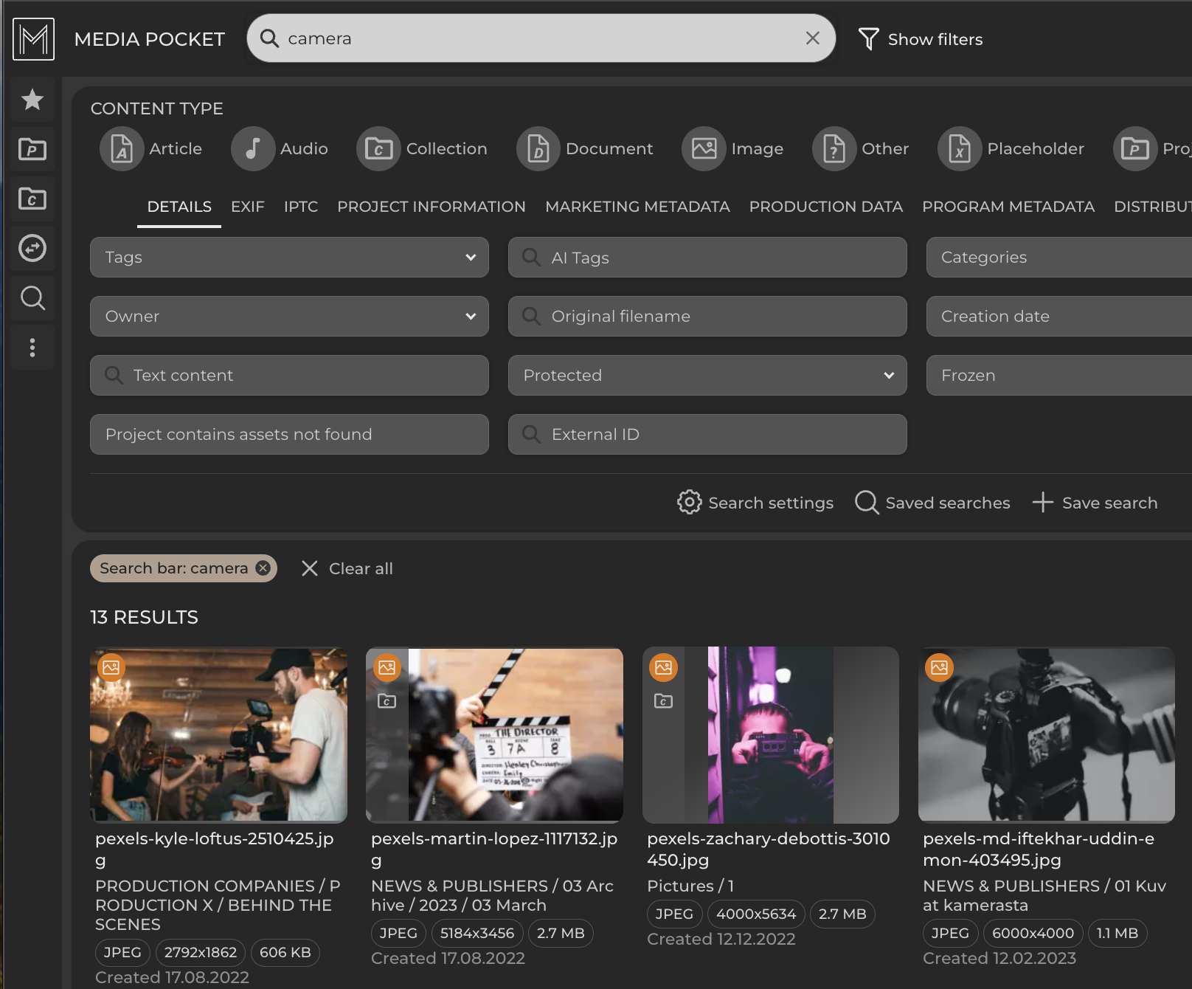Image resolution: width=1192 pixels, height=989 pixels.
Task: Open favorites star in sidebar
Action: point(32,100)
